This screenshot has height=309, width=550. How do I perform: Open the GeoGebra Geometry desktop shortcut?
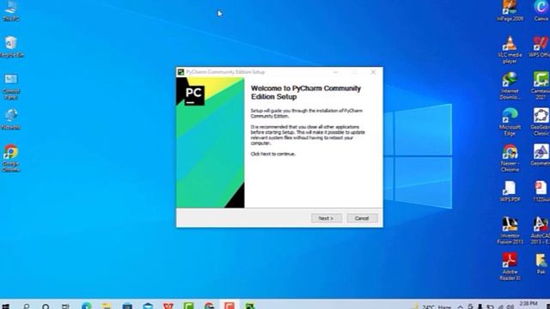pyautogui.click(x=541, y=155)
